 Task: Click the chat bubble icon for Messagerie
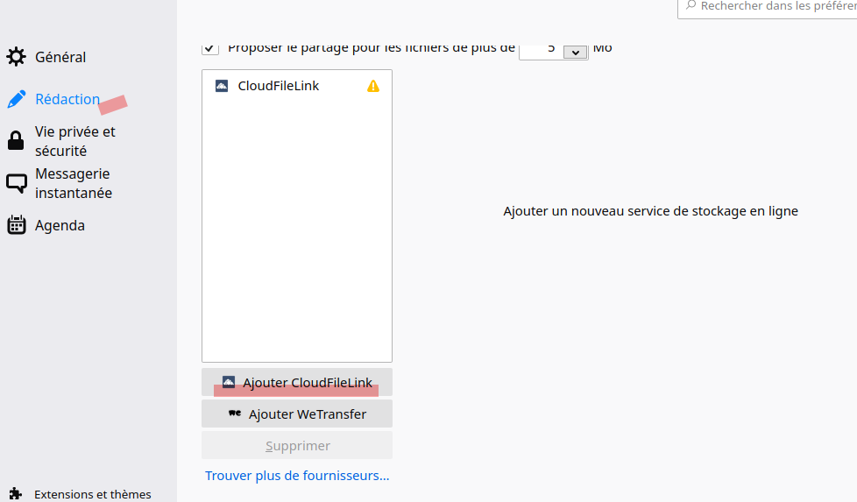pos(16,183)
